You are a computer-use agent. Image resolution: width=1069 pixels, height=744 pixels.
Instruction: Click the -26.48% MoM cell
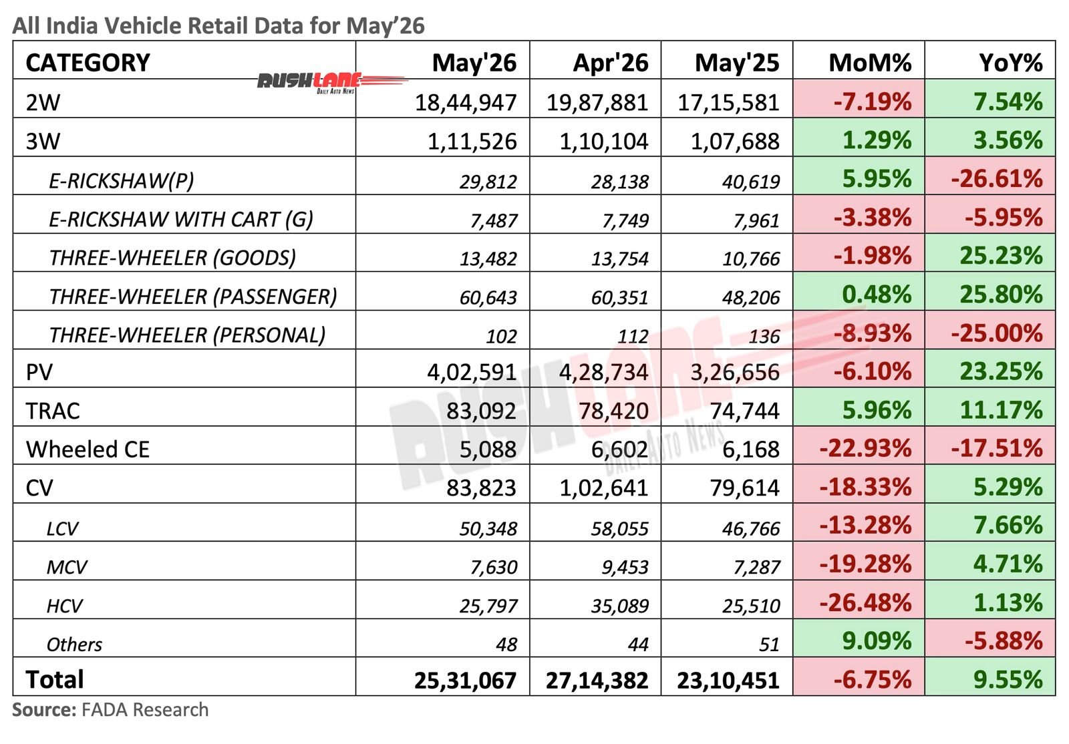859,601
